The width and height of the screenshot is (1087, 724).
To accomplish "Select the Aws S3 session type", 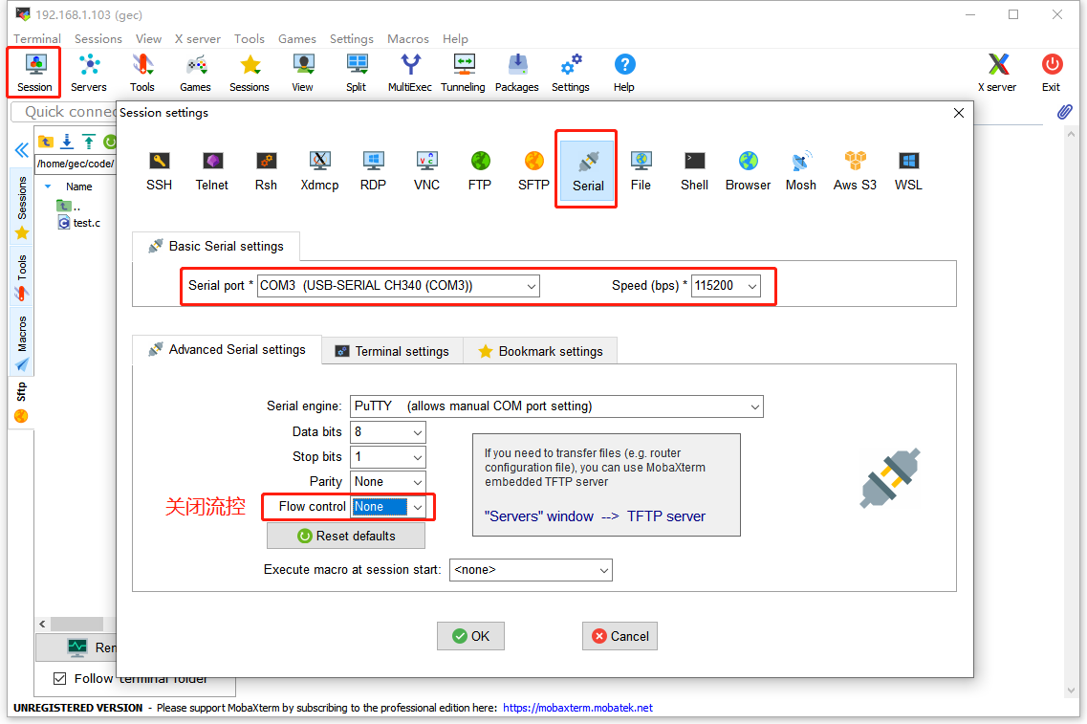I will click(x=855, y=170).
